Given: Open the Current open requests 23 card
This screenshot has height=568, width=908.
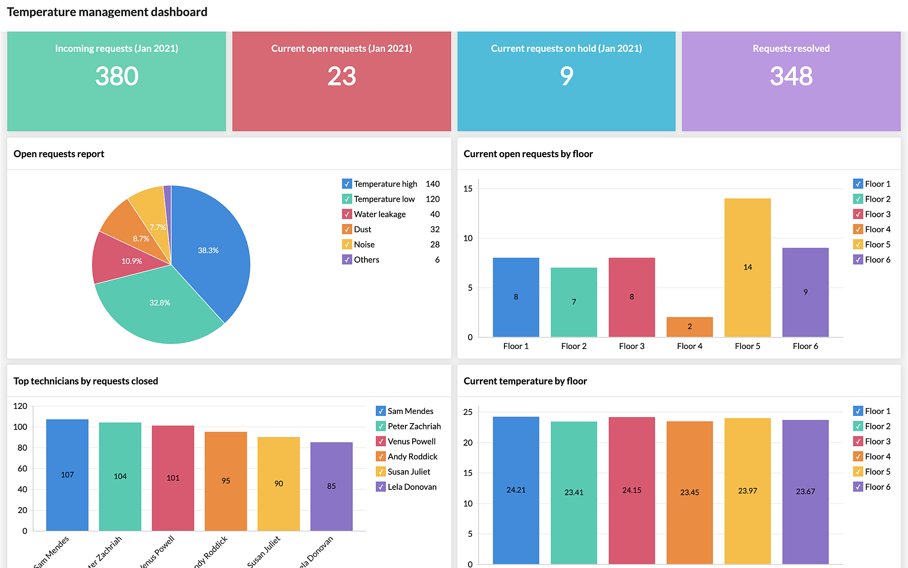Looking at the screenshot, I should pos(341,81).
